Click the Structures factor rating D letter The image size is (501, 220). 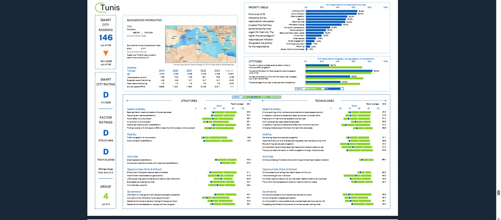coord(105,133)
